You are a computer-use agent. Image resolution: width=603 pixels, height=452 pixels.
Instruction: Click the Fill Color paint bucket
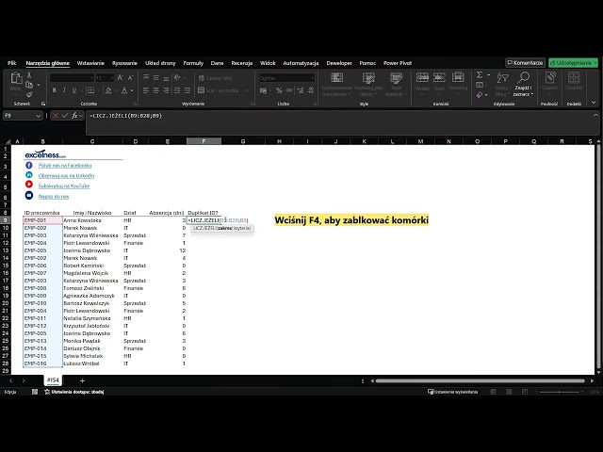pyautogui.click(x=108, y=90)
